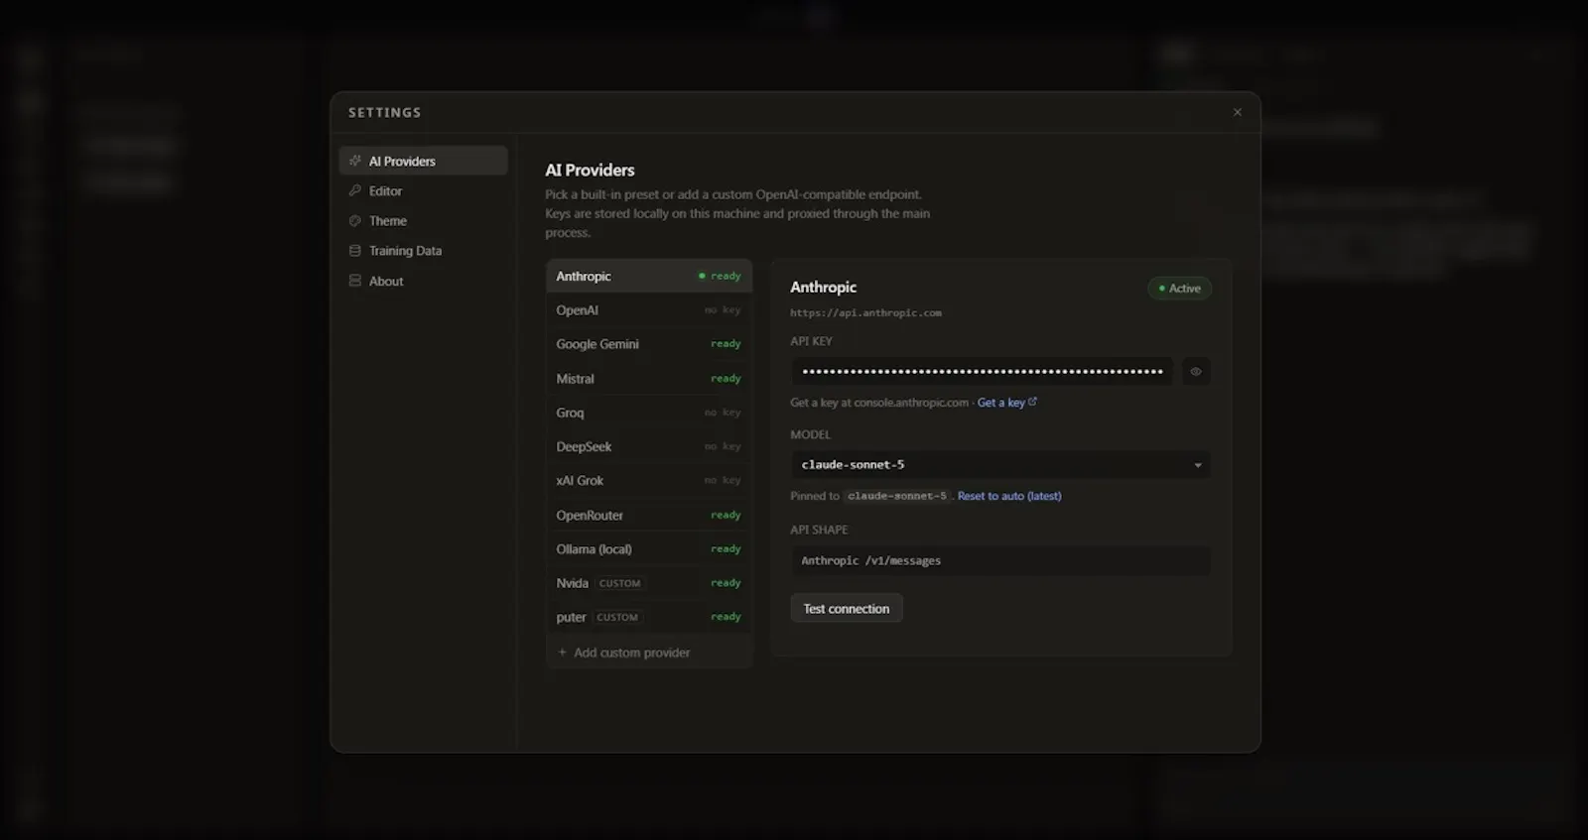Screen dimensions: 1588x840
Task: Open the claude-sonnet-5 model dropdown
Action: (x=1000, y=464)
